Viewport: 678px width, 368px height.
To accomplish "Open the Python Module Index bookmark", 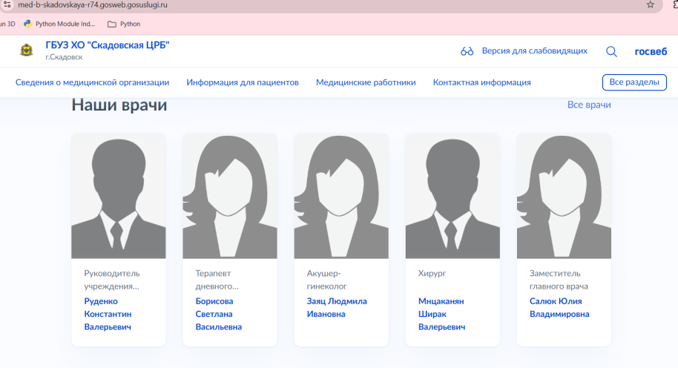I will (x=59, y=24).
